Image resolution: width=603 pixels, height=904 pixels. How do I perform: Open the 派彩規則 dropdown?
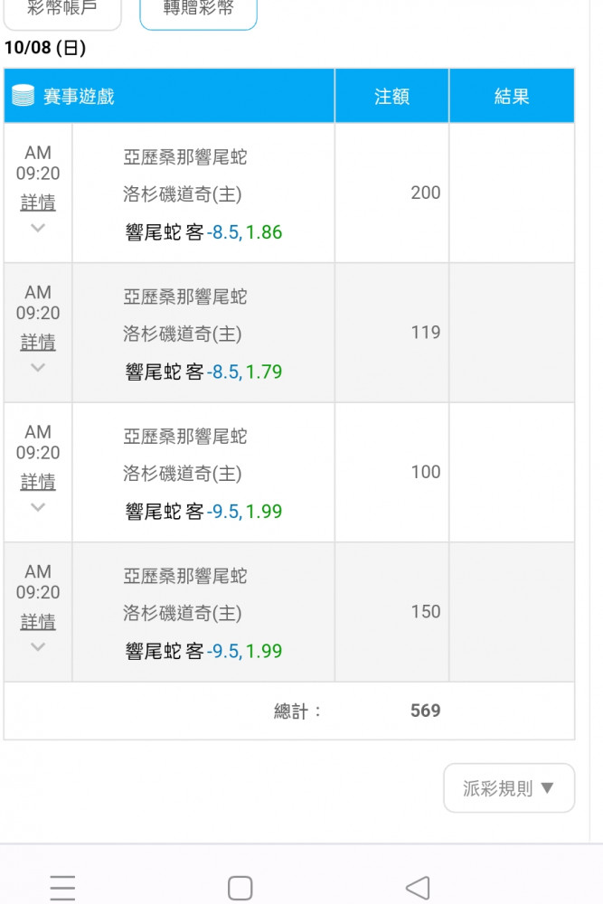[x=509, y=788]
